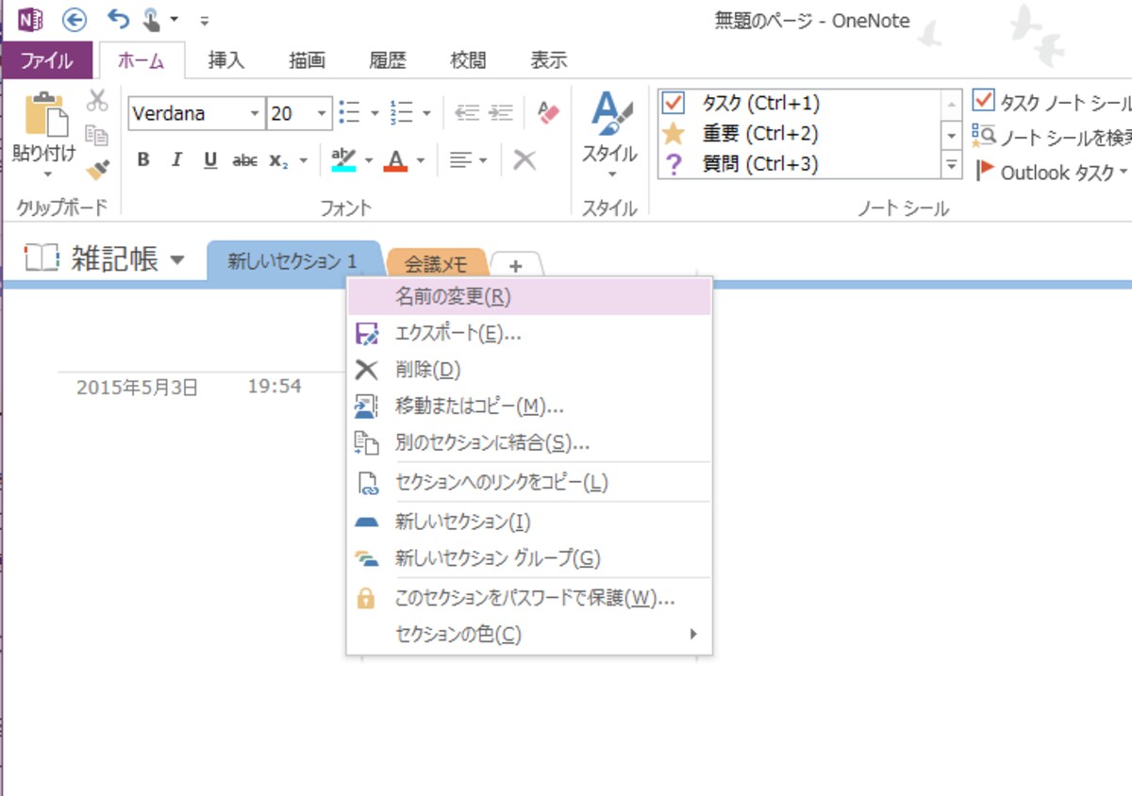Choose エクスポート(E)... from context menu

529,333
